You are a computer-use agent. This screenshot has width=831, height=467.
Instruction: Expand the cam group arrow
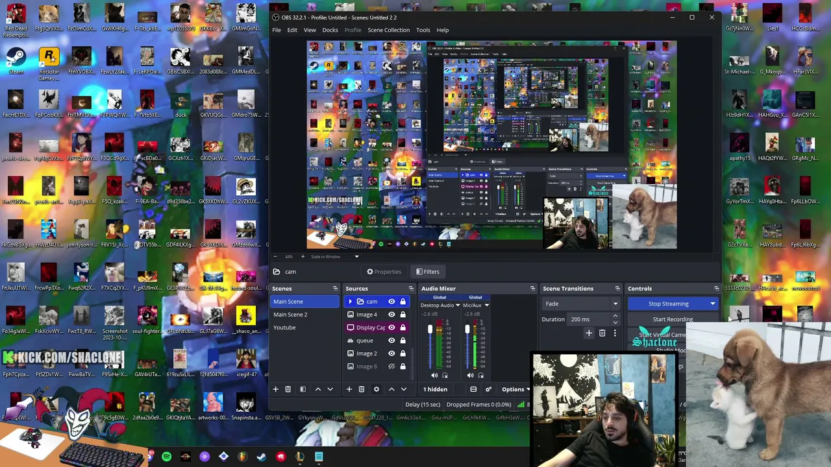pos(351,302)
